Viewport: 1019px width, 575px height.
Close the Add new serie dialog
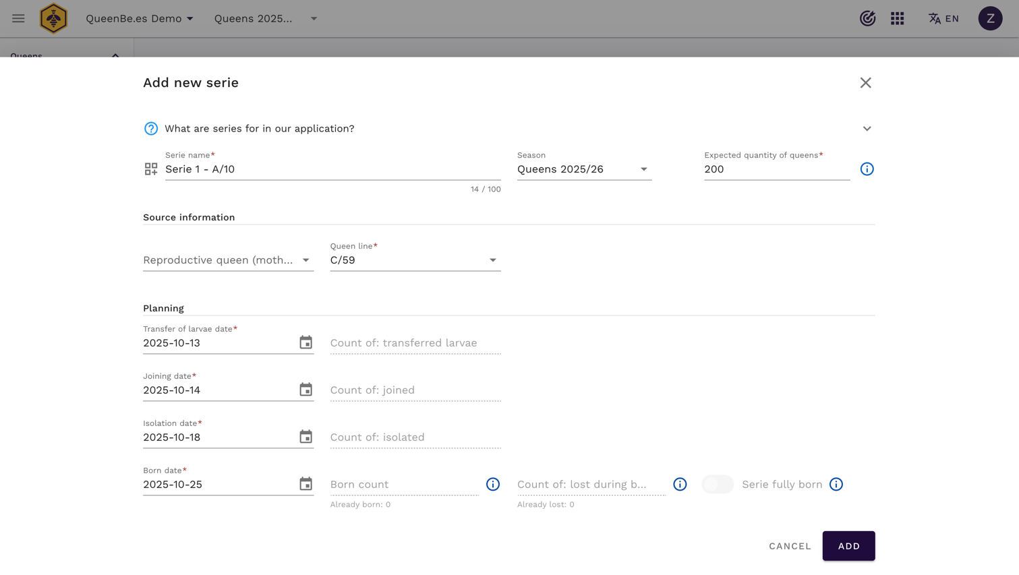(x=865, y=83)
